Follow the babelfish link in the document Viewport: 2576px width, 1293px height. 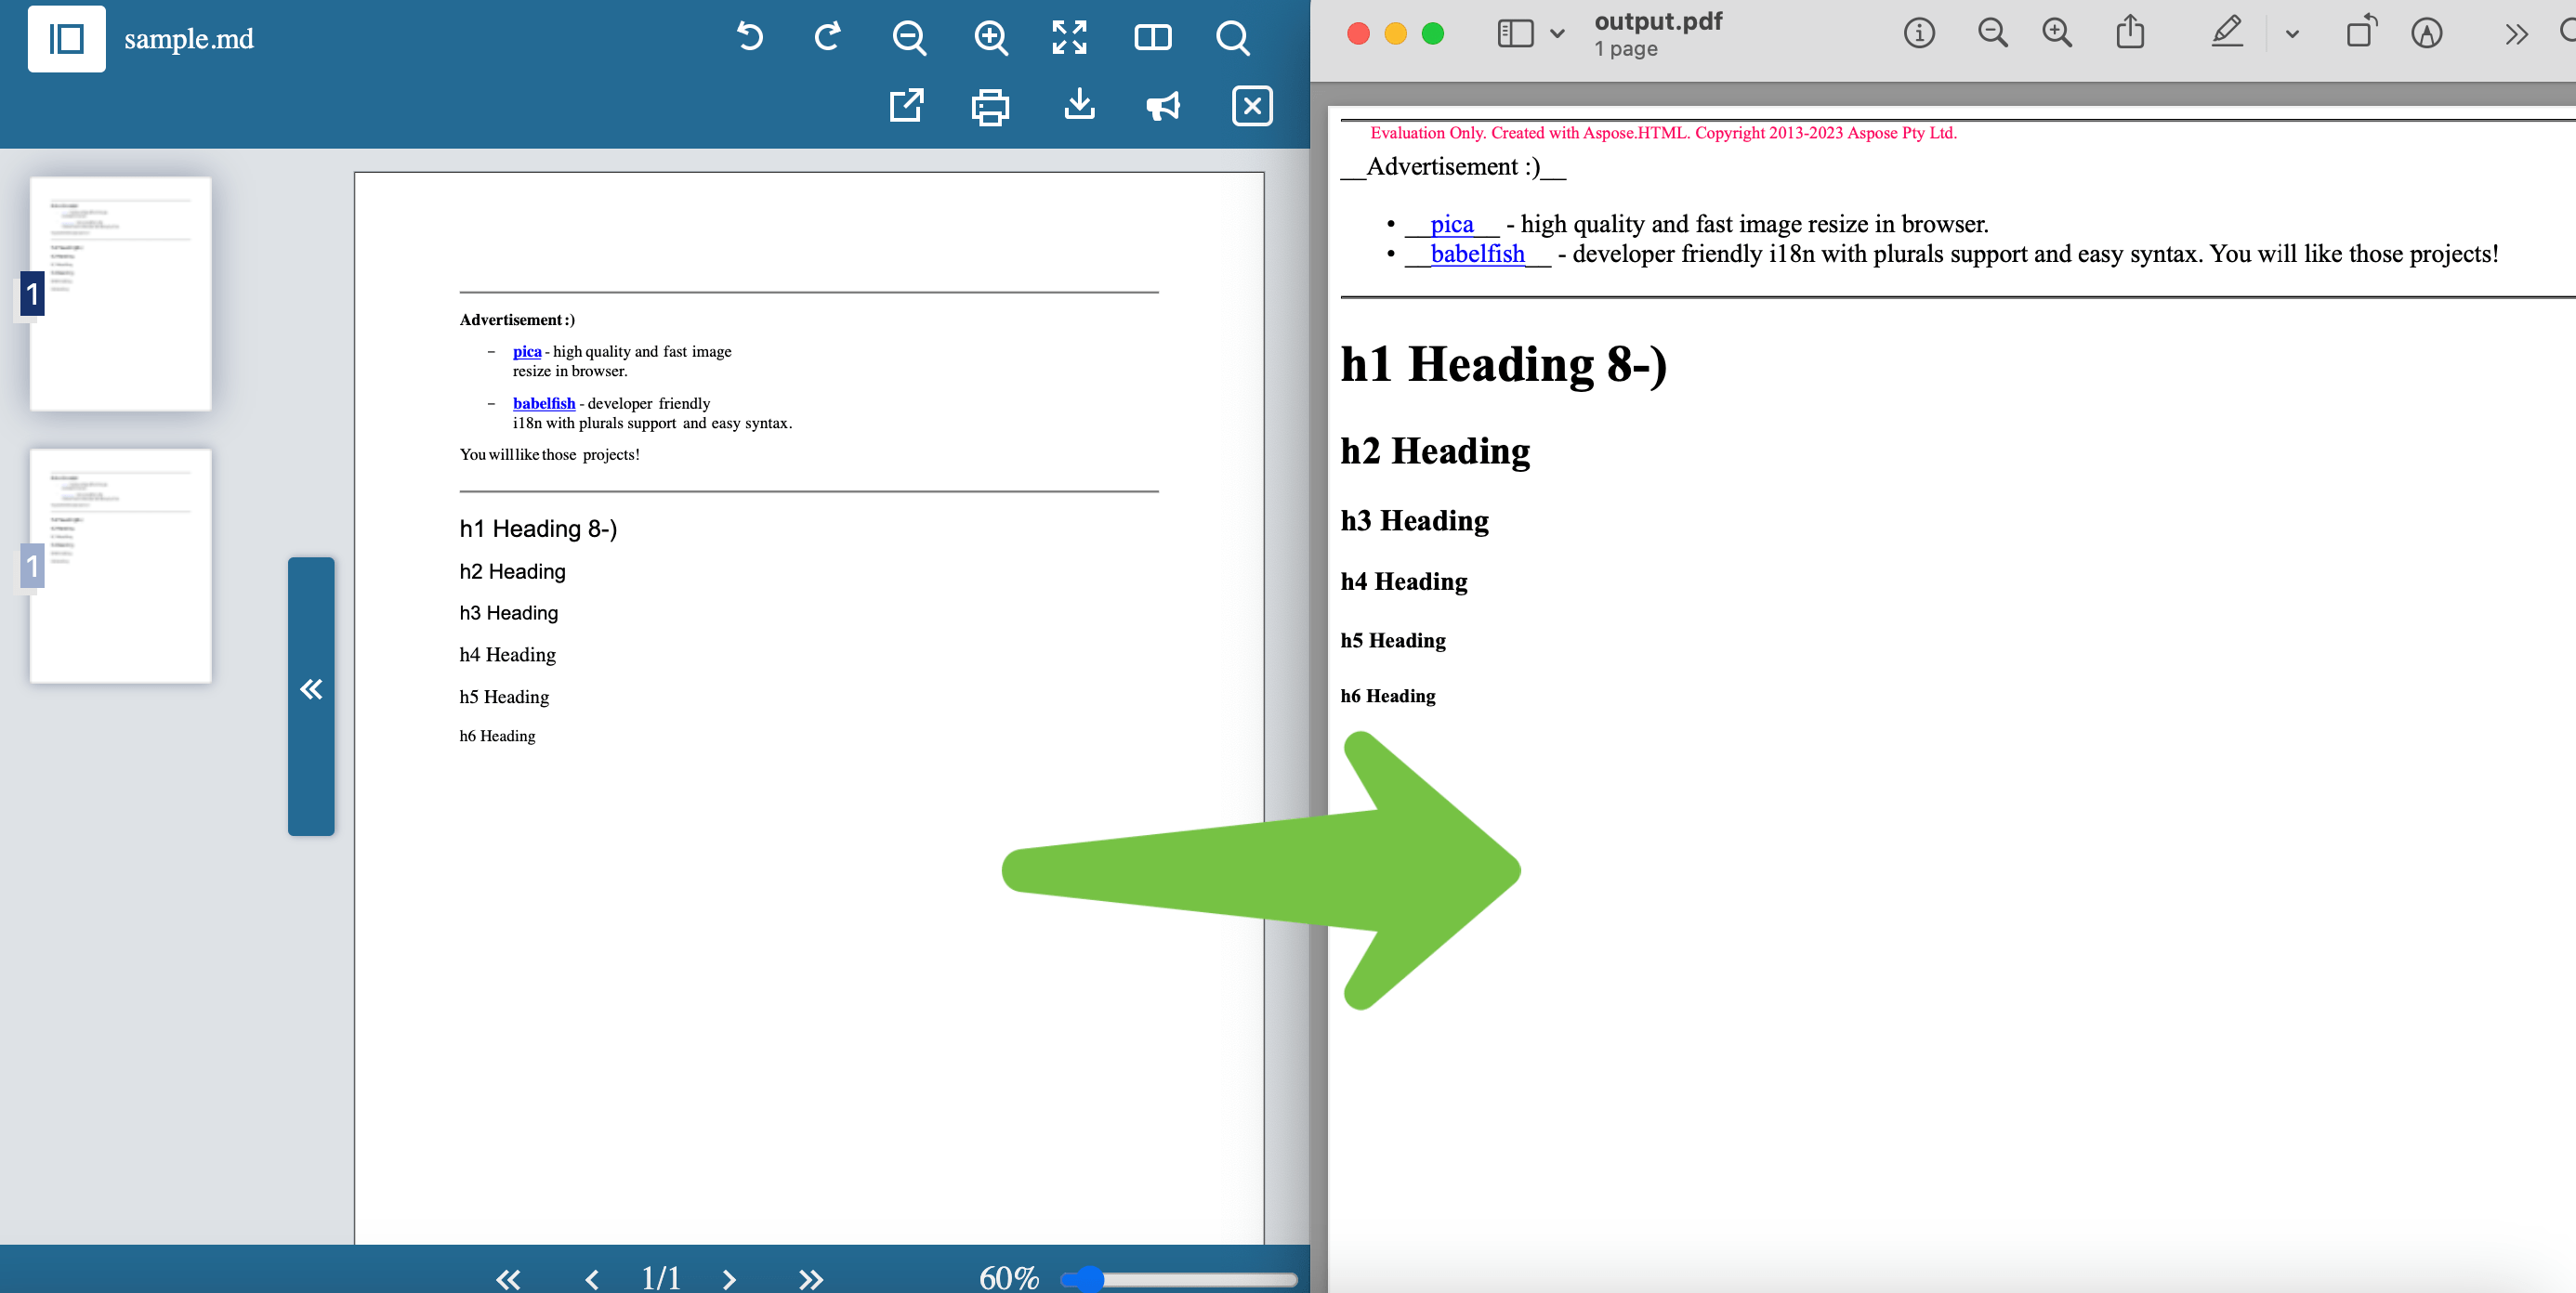point(543,403)
